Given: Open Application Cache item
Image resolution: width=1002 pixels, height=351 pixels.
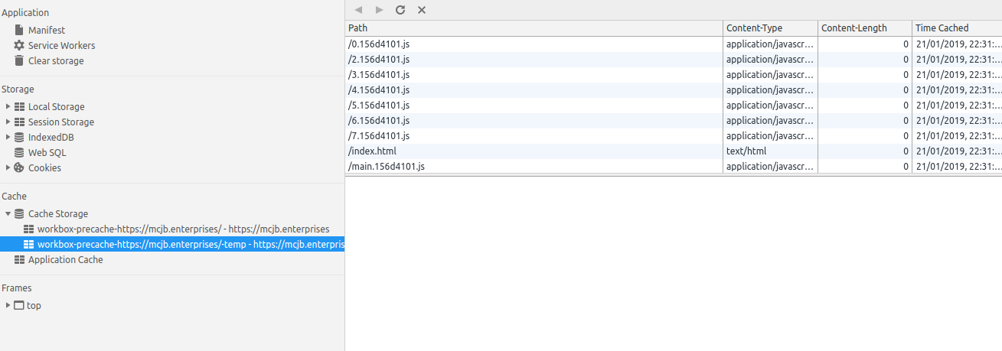Looking at the screenshot, I should [66, 259].
